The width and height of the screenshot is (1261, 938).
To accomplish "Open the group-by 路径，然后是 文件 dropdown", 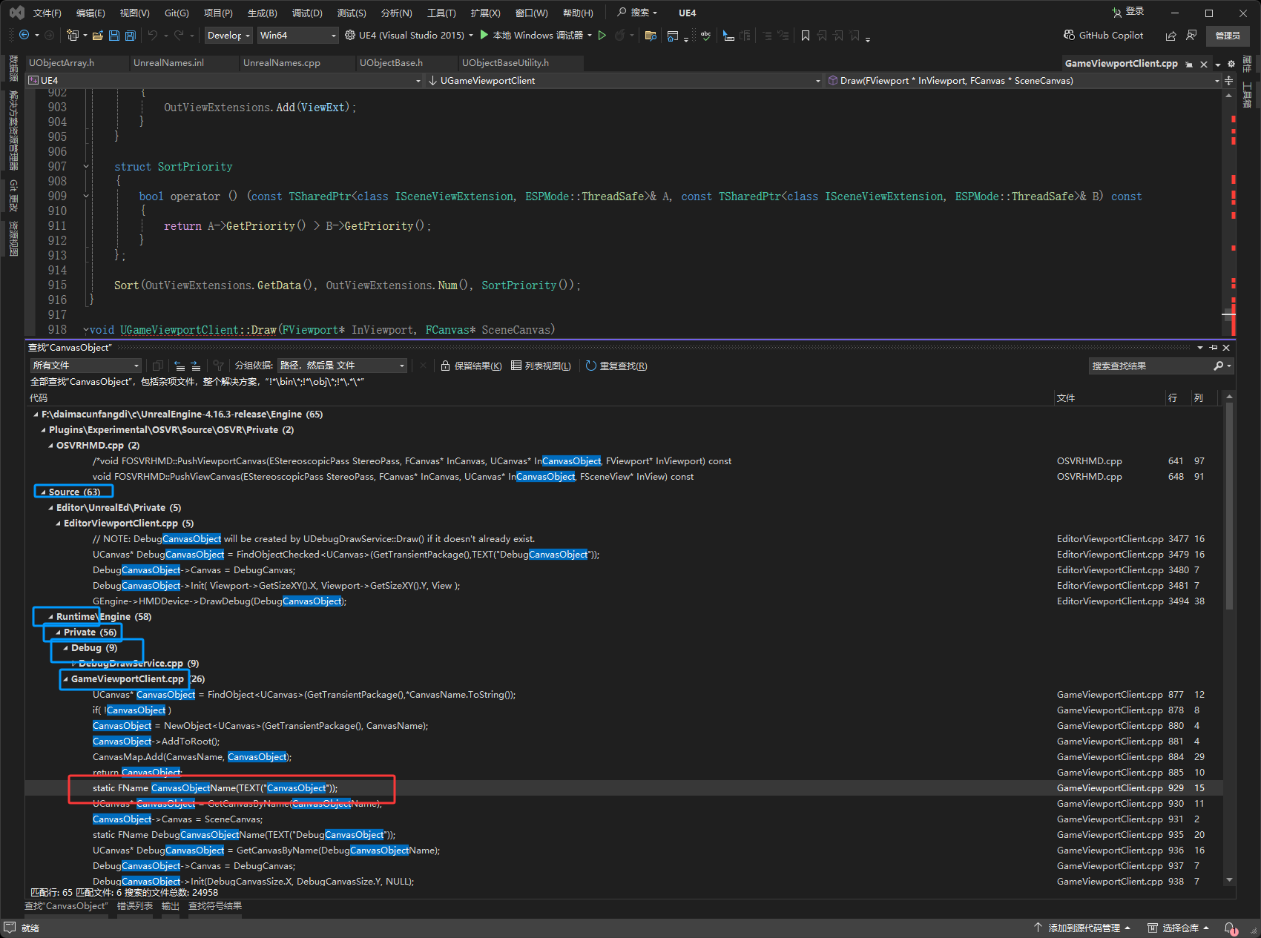I will point(342,366).
